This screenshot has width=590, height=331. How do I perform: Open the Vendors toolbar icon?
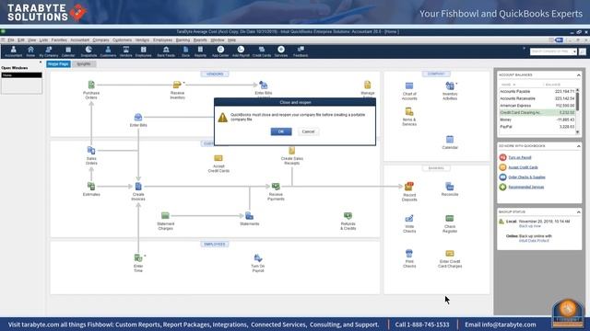tap(126, 51)
